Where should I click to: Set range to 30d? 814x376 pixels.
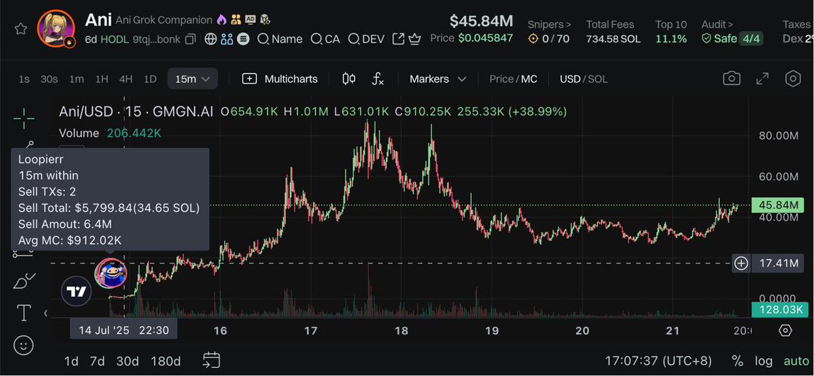[x=128, y=361]
